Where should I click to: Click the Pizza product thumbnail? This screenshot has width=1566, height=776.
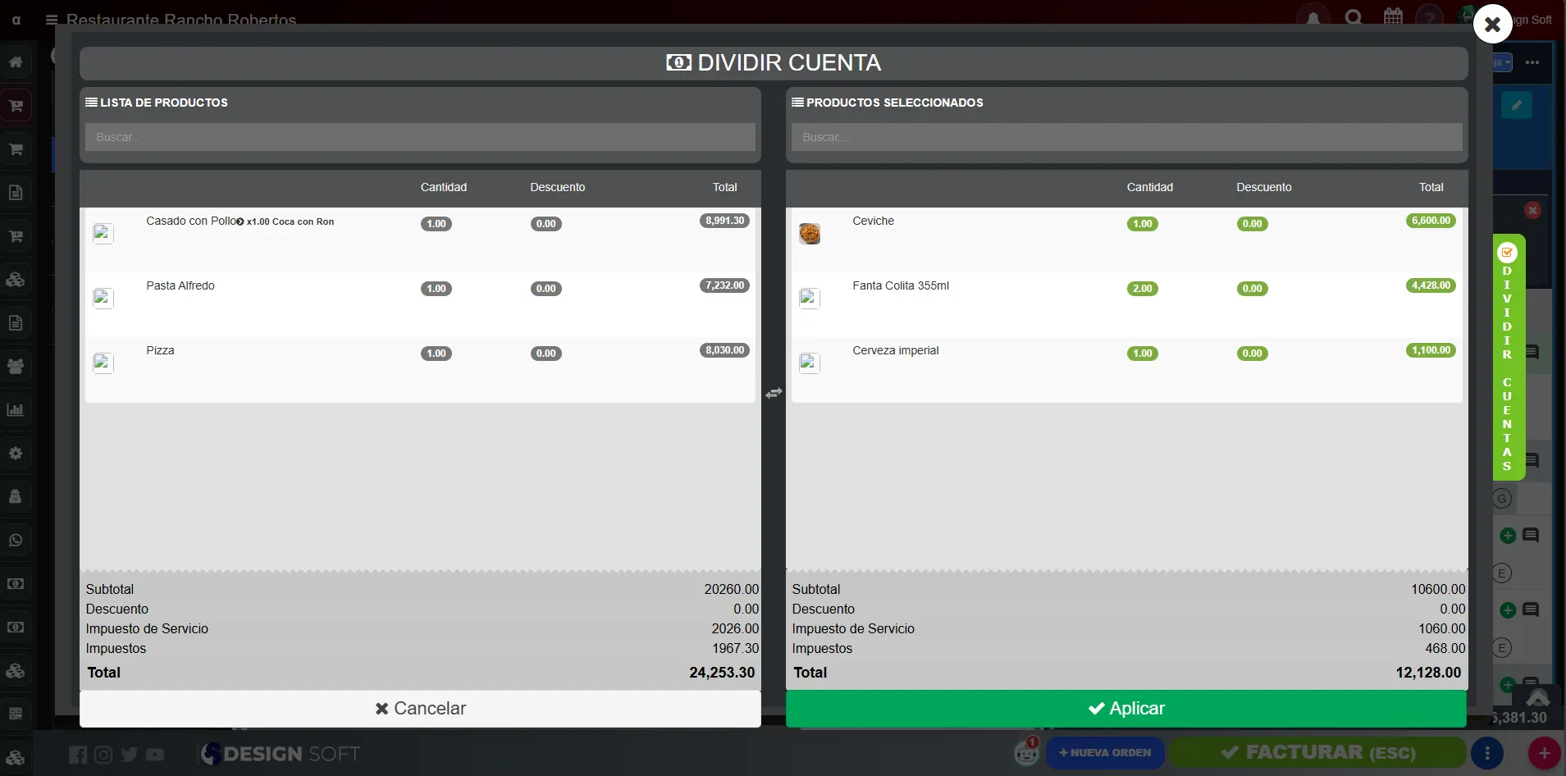(x=103, y=363)
